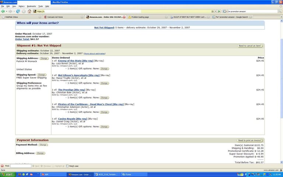Open the File menu

point(3,6)
